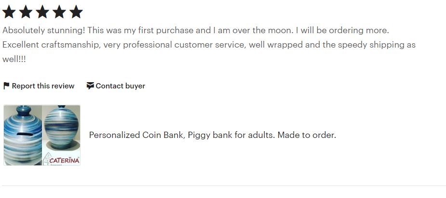This screenshot has width=446, height=198.
Task: Open the Personalized Coin Bank listing title
Action: pos(212,135)
